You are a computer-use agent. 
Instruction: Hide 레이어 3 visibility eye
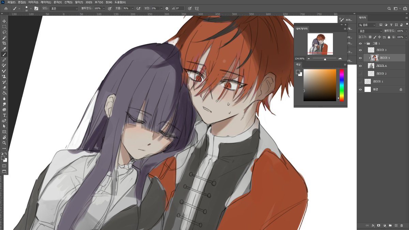pos(361,50)
